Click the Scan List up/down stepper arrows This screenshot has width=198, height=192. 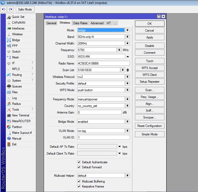point(128,70)
